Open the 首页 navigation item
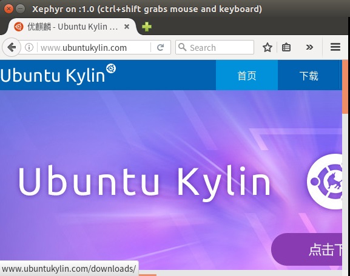Screen dimensions: 350x276 coord(247,75)
